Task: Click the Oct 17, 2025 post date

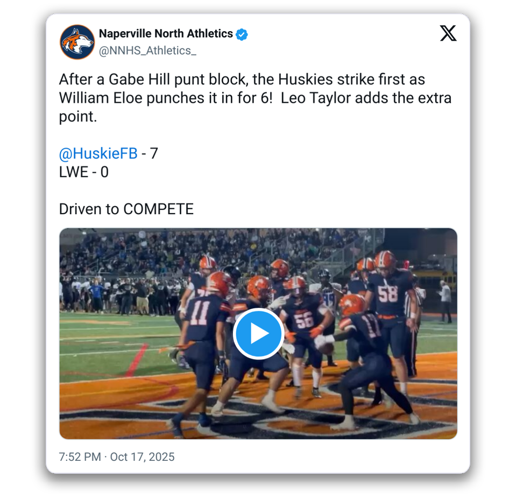Action: [143, 457]
